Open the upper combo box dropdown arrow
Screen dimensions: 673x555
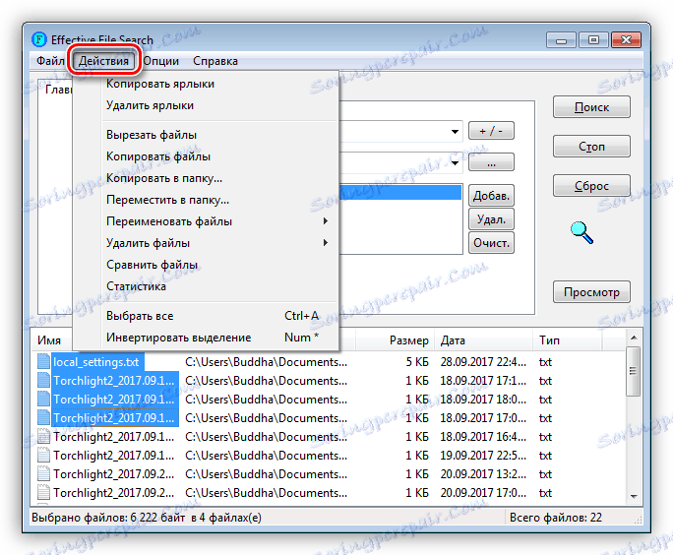click(x=455, y=131)
